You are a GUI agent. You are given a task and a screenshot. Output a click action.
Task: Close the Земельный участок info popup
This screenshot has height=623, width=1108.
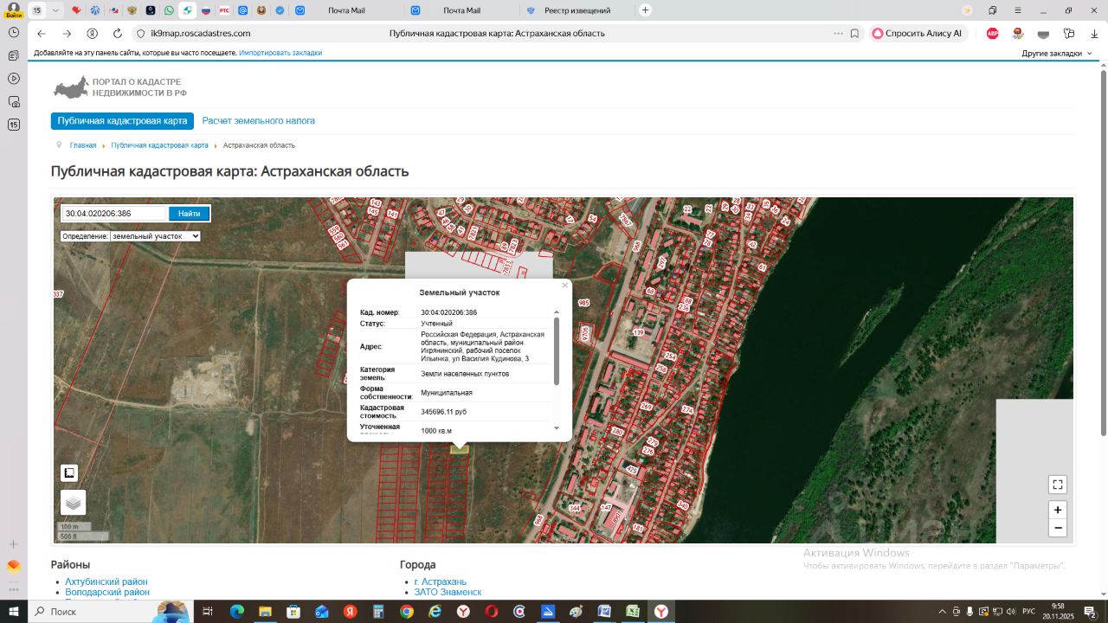564,286
